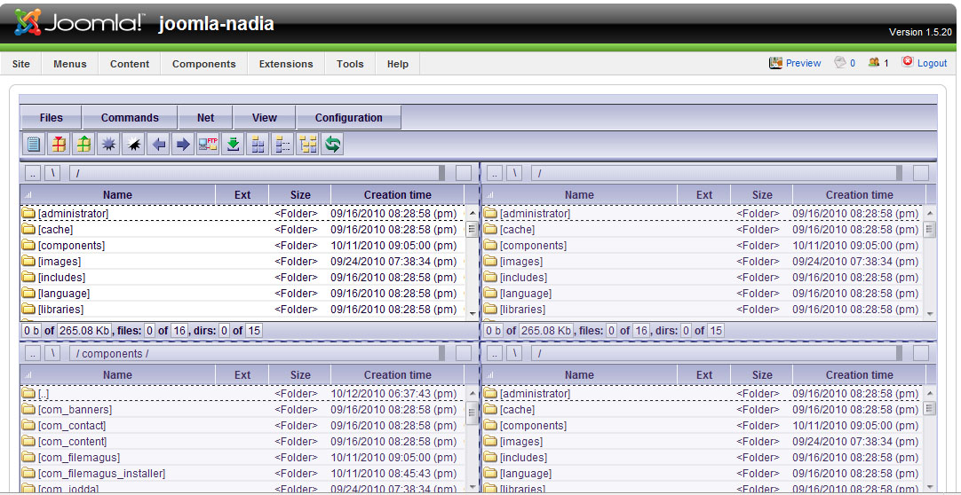The height and width of the screenshot is (495, 961).
Task: Open the FTP connection toolbar icon
Action: [x=208, y=145]
